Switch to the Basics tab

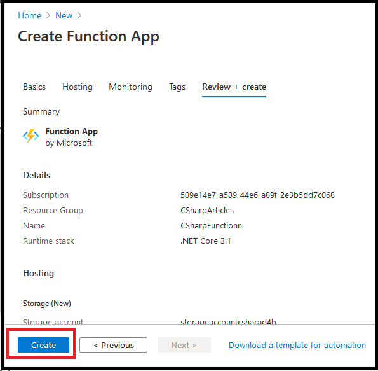pyautogui.click(x=34, y=87)
